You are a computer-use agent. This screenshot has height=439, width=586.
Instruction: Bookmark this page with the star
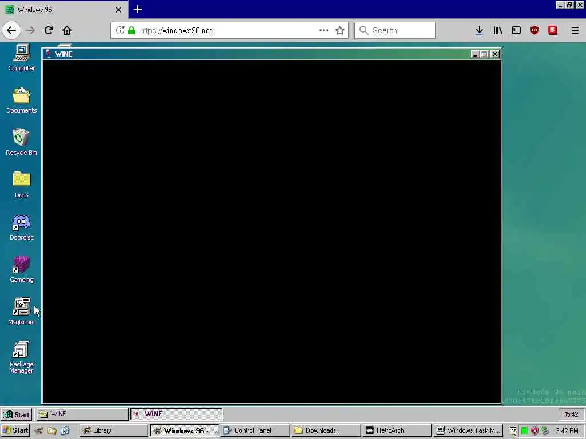tap(340, 30)
